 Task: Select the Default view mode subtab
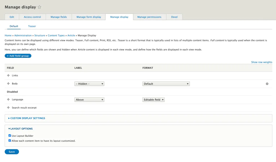(x=14, y=26)
